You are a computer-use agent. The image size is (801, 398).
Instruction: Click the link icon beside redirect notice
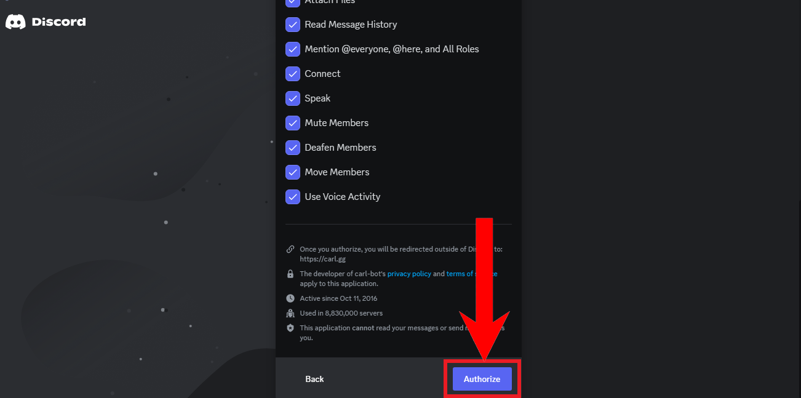pyautogui.click(x=290, y=249)
